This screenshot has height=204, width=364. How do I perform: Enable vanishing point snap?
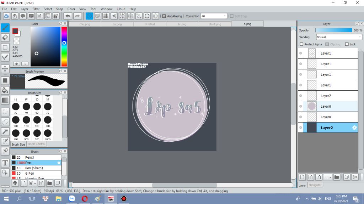(x=114, y=16)
